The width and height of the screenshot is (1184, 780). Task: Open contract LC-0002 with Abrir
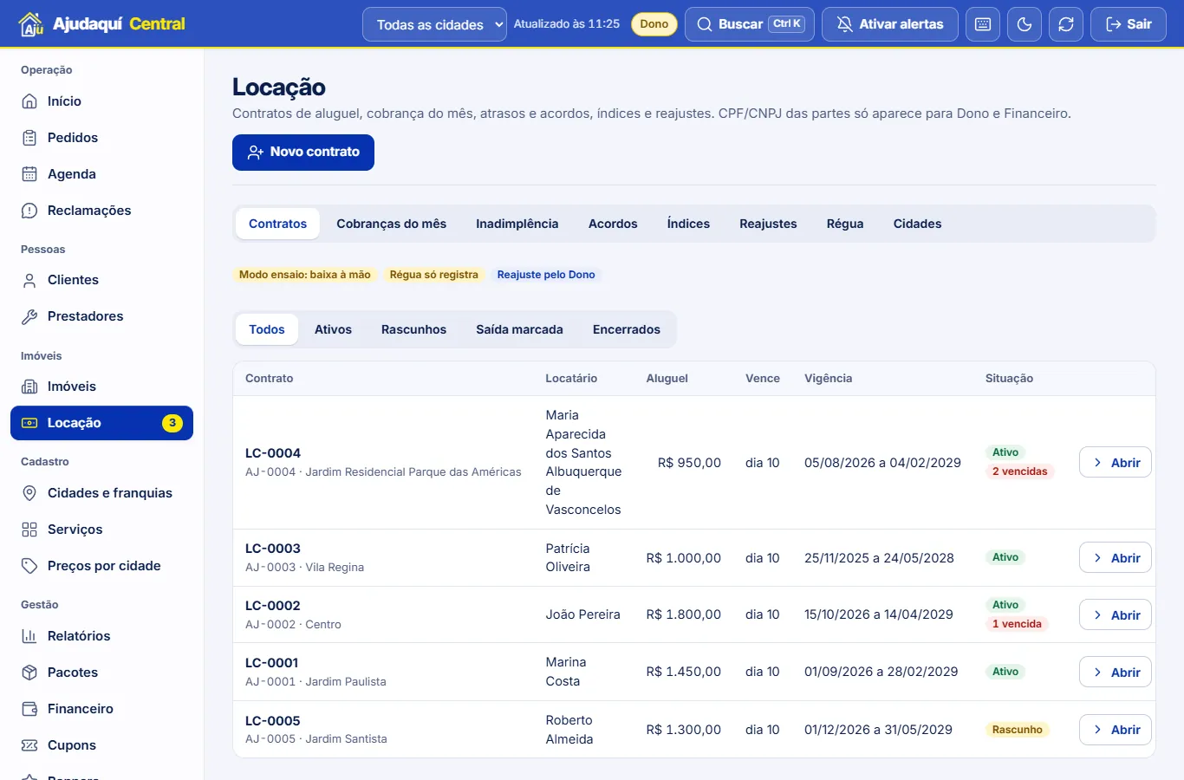(x=1116, y=615)
